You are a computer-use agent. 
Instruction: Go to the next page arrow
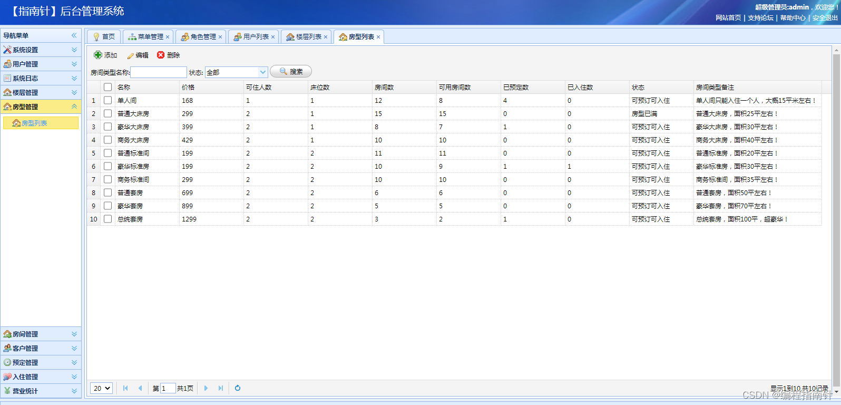pyautogui.click(x=206, y=388)
